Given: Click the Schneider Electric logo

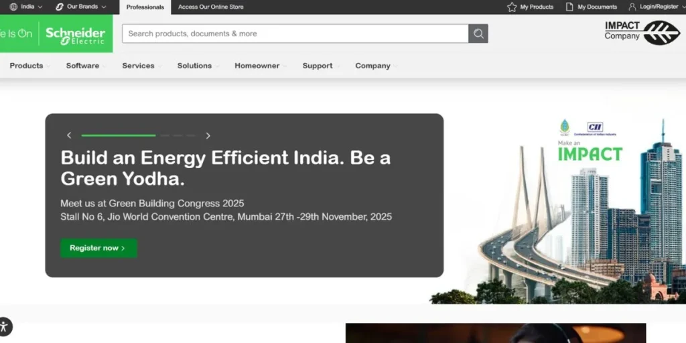Looking at the screenshot, I should coord(75,33).
